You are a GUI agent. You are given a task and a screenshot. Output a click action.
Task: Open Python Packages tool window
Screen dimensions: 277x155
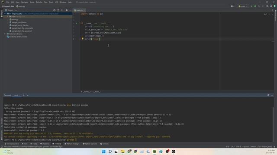click(72, 144)
